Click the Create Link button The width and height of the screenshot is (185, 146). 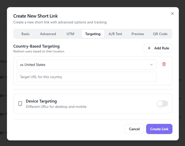(x=159, y=129)
